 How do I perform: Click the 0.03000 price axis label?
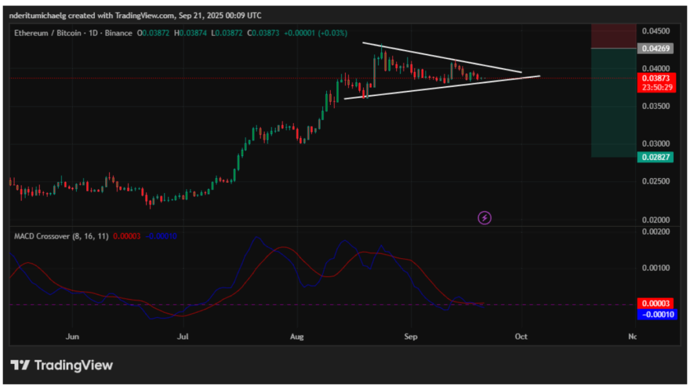[656, 144]
